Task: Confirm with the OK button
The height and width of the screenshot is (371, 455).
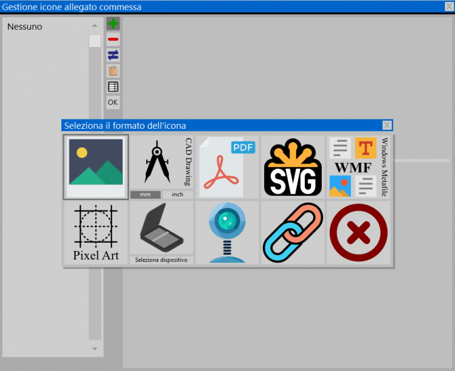Action: tap(113, 102)
